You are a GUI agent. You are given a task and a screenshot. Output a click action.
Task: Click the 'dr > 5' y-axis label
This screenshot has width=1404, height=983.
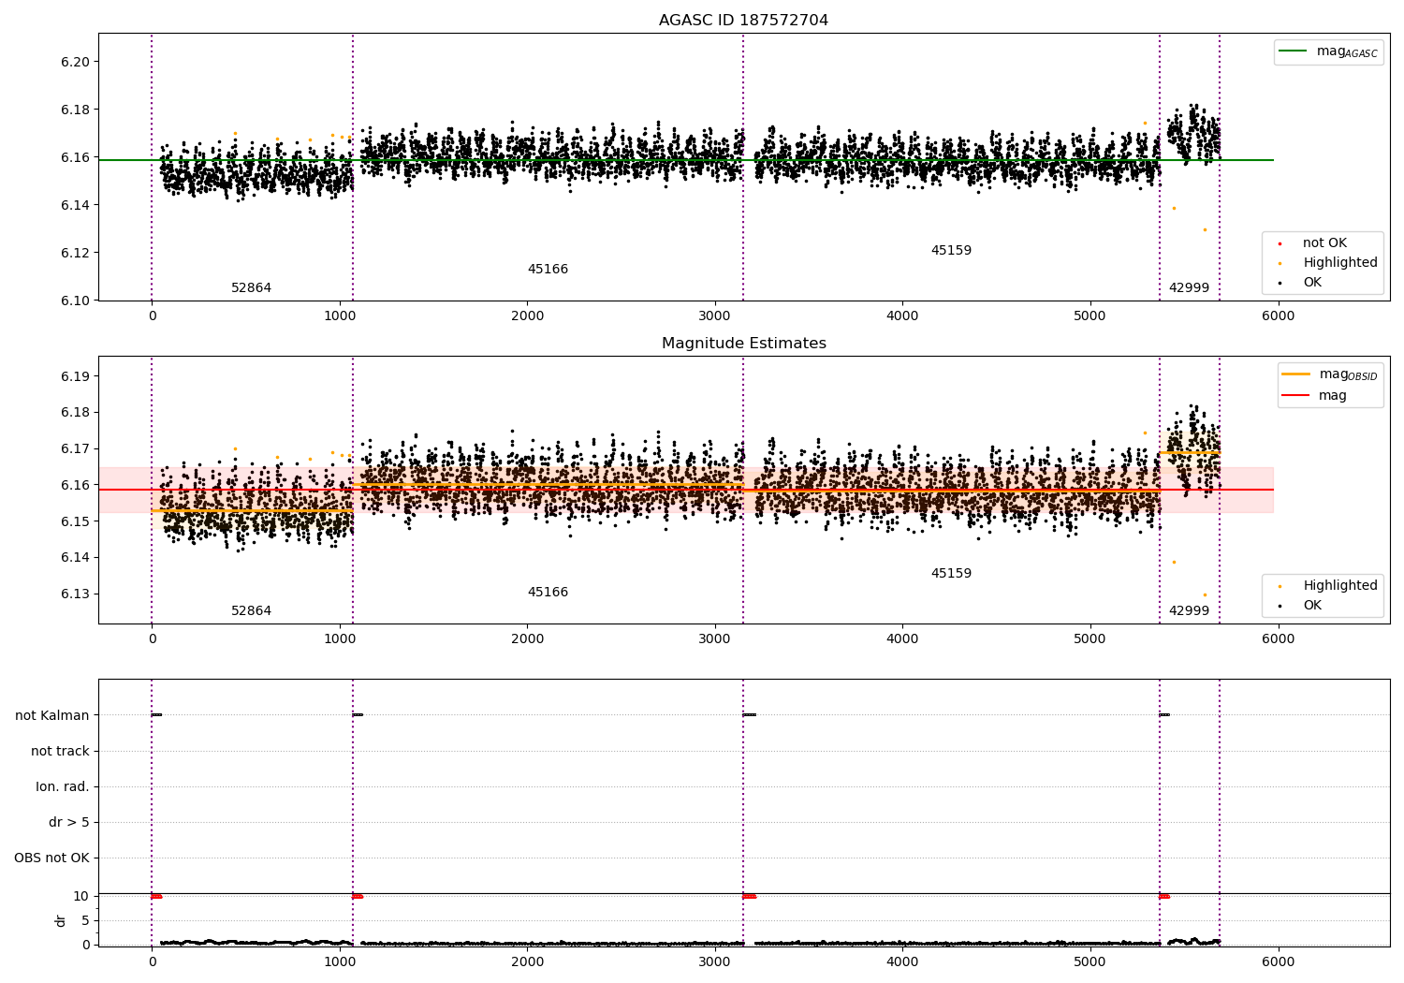[x=69, y=823]
